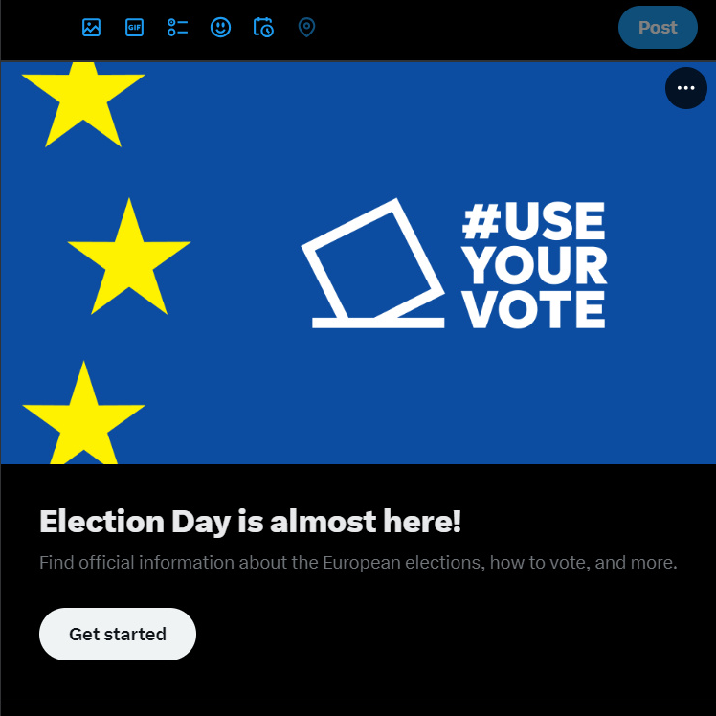Viewport: 716px width, 716px height.
Task: Open the Election Day is almost here headline
Action: tap(250, 521)
